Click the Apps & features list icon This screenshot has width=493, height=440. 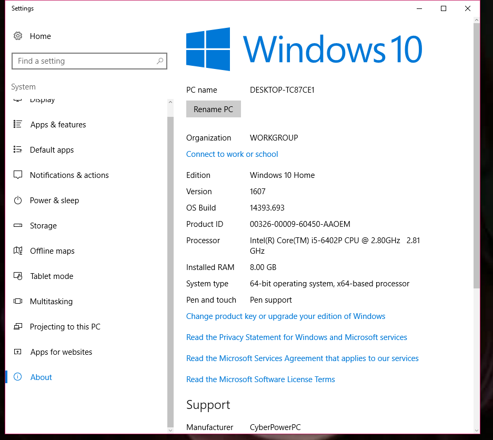point(18,125)
